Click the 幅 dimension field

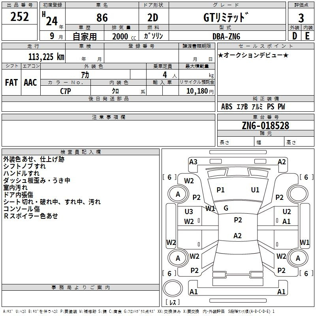pos(269,142)
